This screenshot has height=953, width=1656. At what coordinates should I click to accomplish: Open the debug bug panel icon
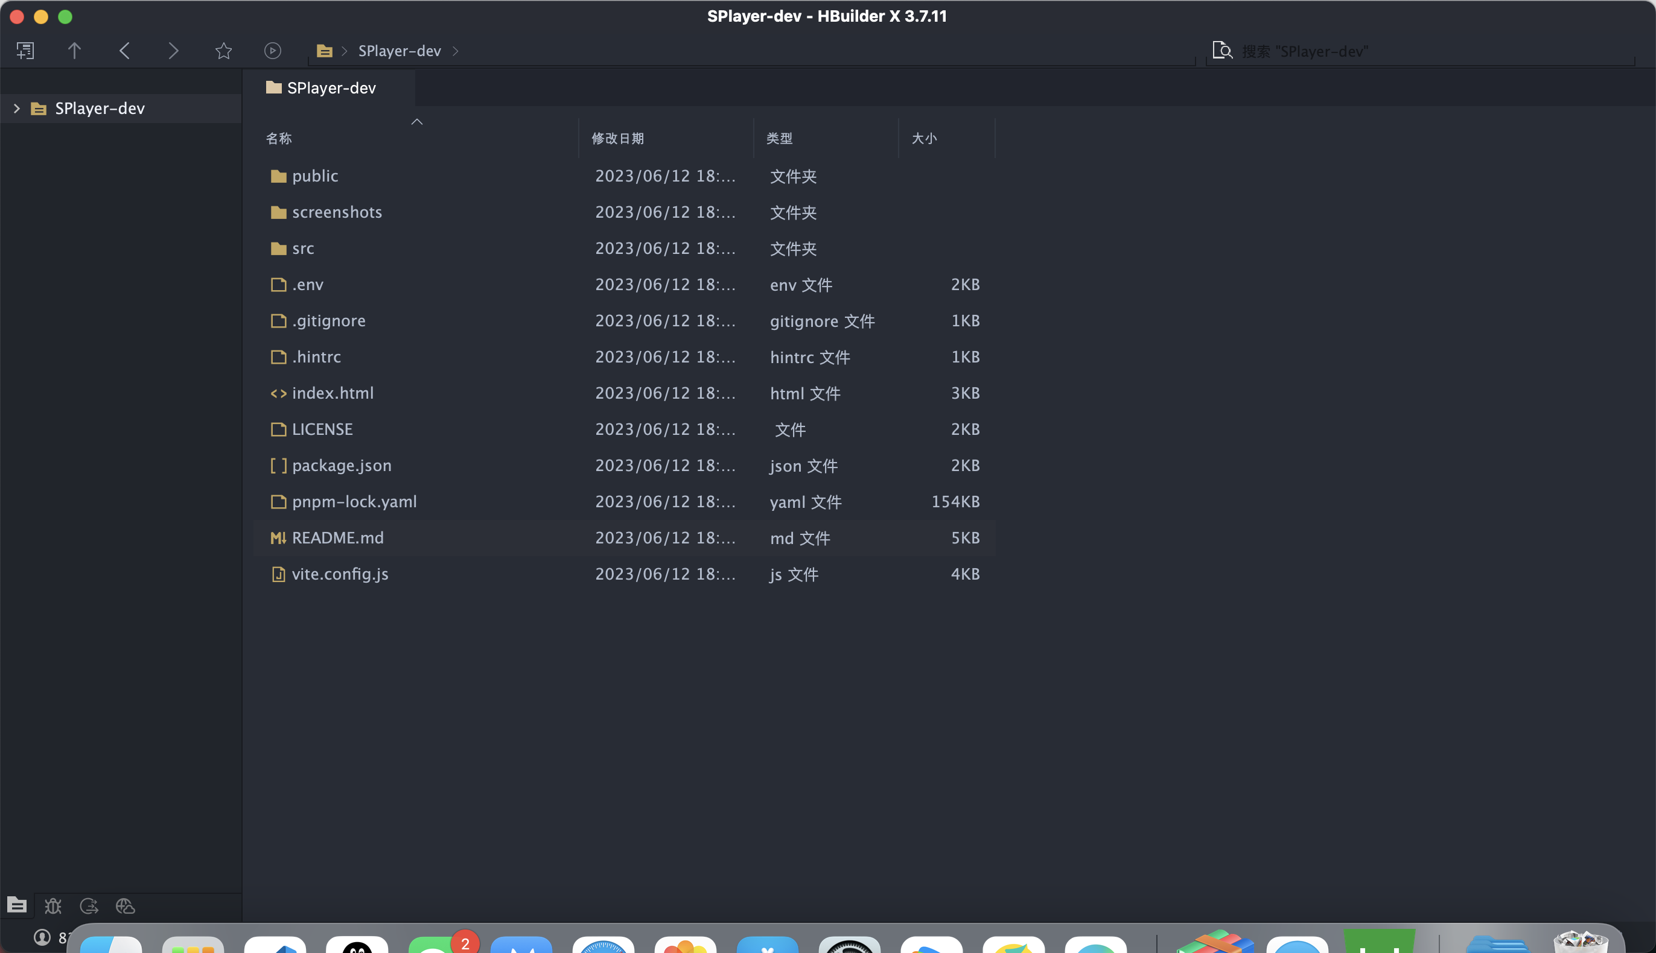click(x=53, y=906)
